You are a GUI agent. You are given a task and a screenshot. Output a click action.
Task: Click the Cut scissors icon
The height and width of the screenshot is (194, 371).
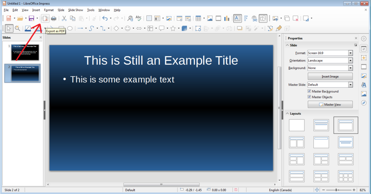click(x=64, y=18)
